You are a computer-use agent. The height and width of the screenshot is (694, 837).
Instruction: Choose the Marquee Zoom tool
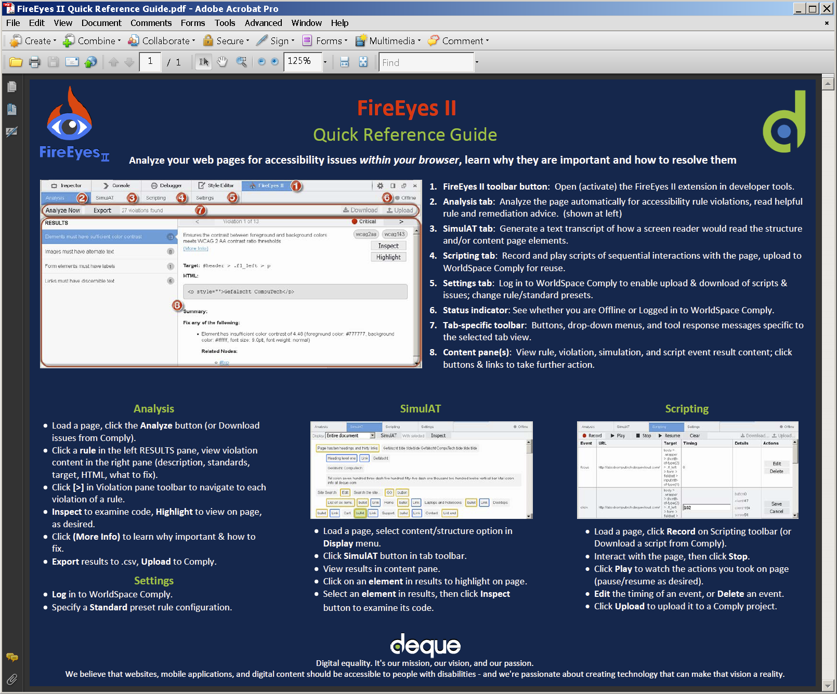(241, 62)
